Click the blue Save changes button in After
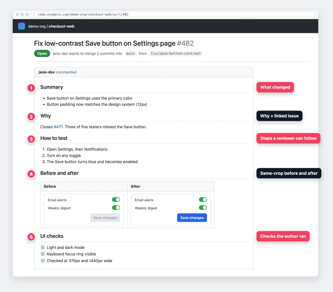 click(192, 218)
